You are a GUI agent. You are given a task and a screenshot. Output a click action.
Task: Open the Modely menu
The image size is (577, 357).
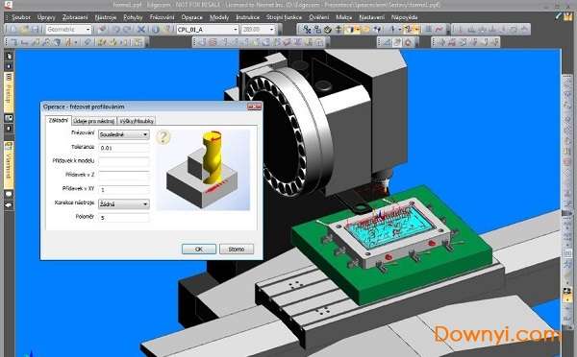219,17
